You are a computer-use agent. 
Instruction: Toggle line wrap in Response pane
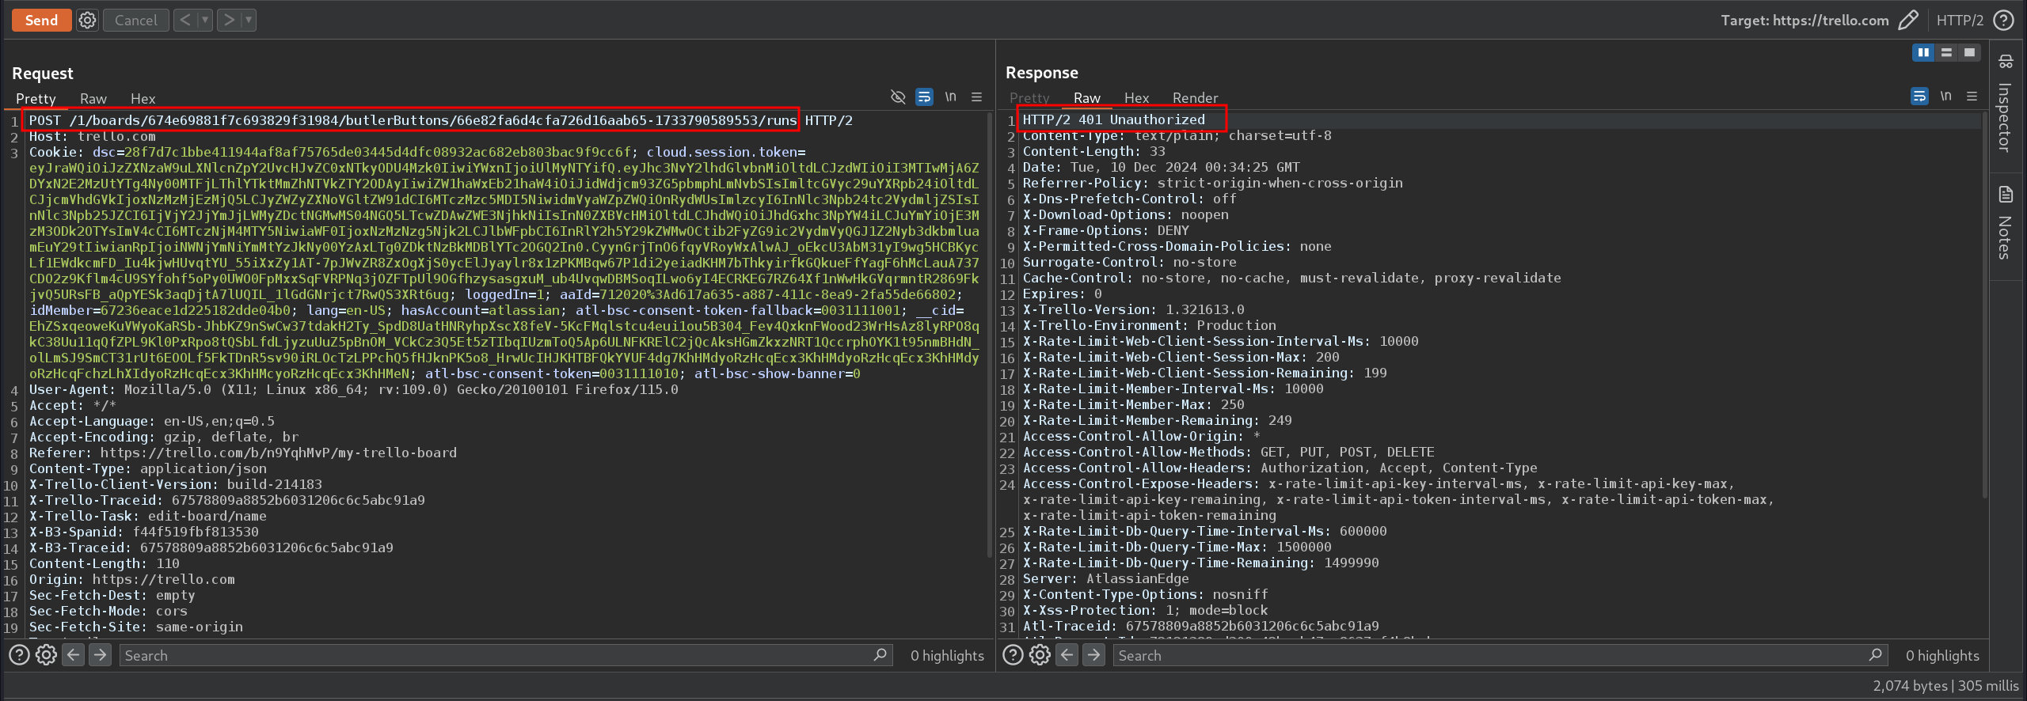point(1919,97)
